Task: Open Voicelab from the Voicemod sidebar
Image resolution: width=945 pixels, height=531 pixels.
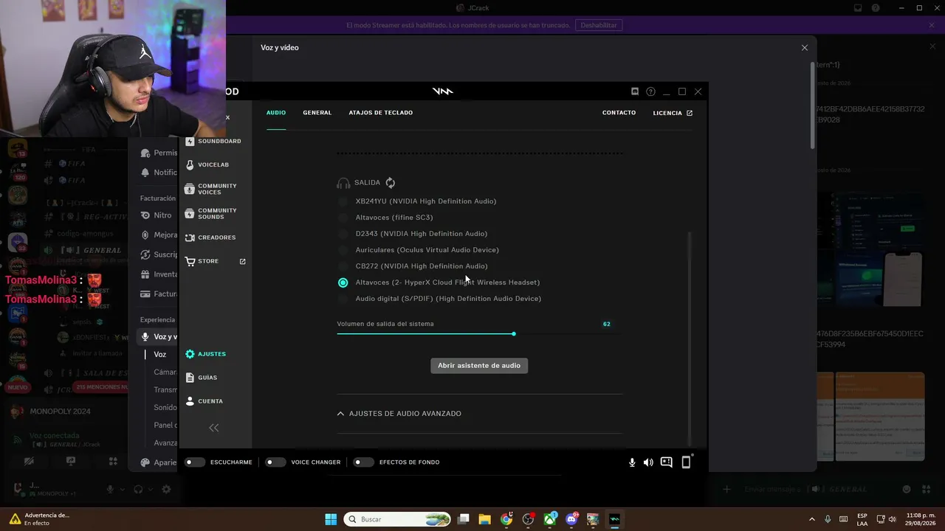Action: pos(207,165)
